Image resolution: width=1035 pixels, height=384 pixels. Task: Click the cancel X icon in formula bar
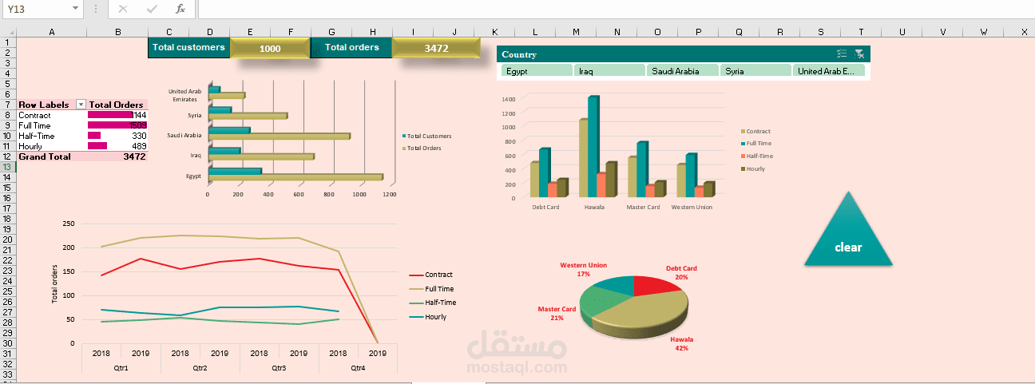pos(122,9)
